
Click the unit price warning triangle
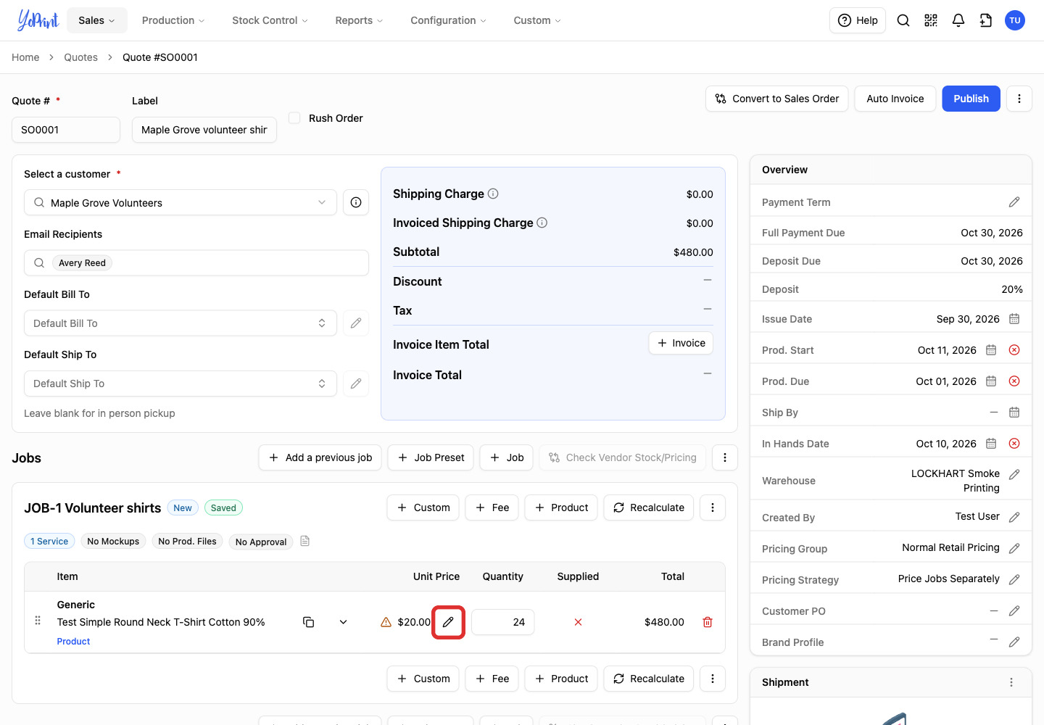pyautogui.click(x=386, y=622)
